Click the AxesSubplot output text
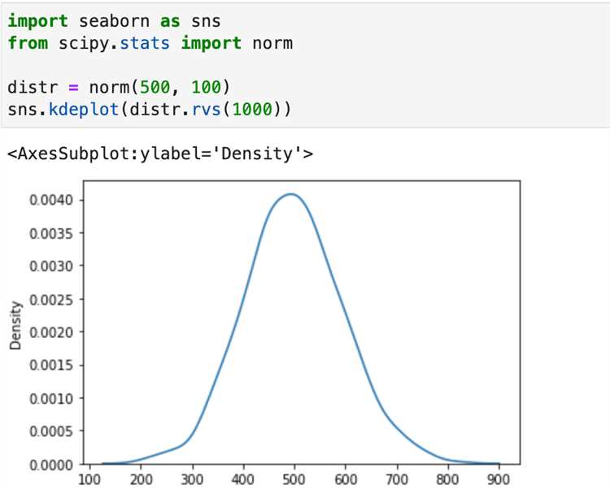Viewport: 610px width, 489px height. coord(160,154)
